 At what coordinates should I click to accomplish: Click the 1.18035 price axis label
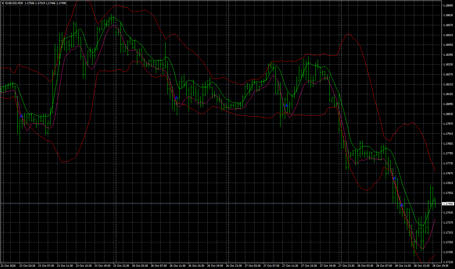[448, 114]
